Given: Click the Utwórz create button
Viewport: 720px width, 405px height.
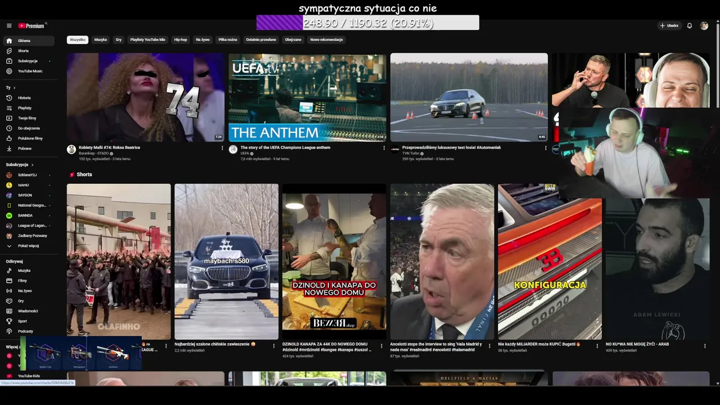Looking at the screenshot, I should (x=669, y=26).
